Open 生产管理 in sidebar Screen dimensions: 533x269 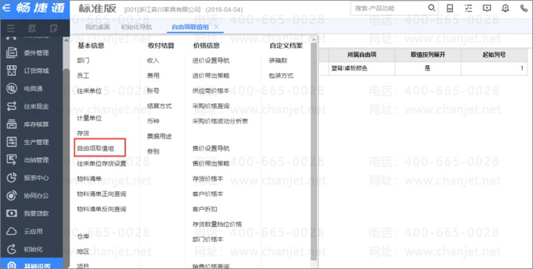point(32,142)
